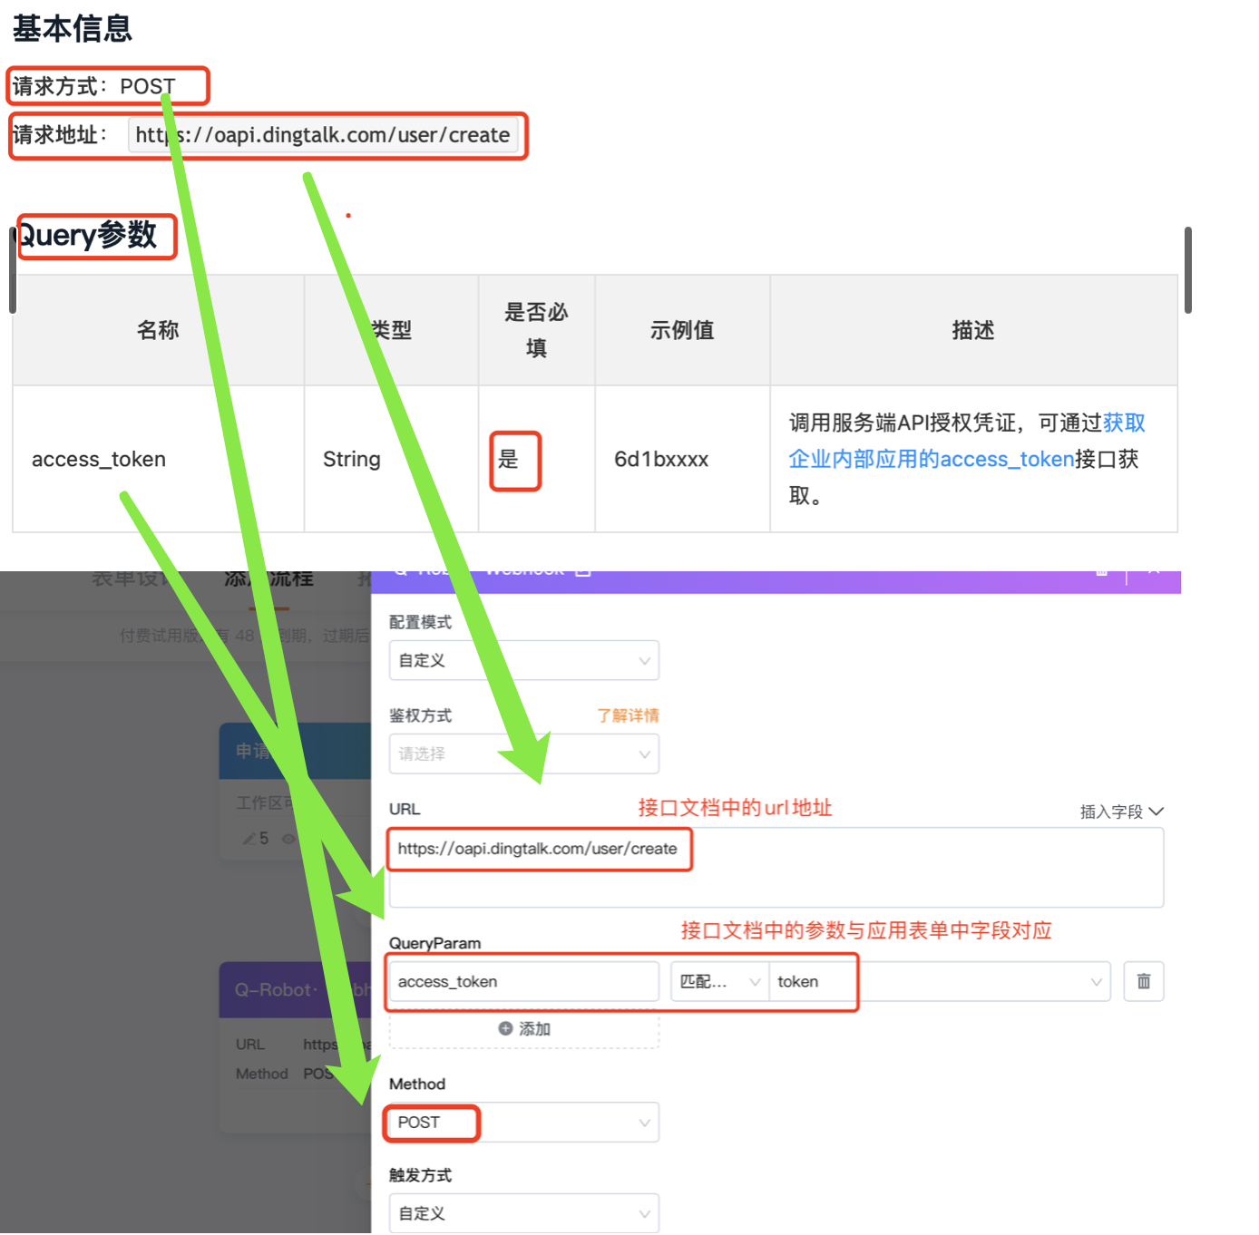Click the access_token cell in the Query table
Image resolution: width=1259 pixels, height=1235 pixels.
pyautogui.click(x=158, y=459)
